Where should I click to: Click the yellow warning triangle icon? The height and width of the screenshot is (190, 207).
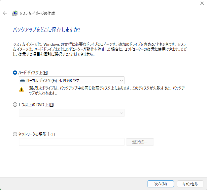pyautogui.click(x=21, y=90)
